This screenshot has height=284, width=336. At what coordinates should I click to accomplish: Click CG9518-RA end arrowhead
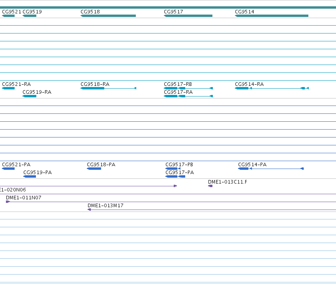pyautogui.click(x=135, y=88)
